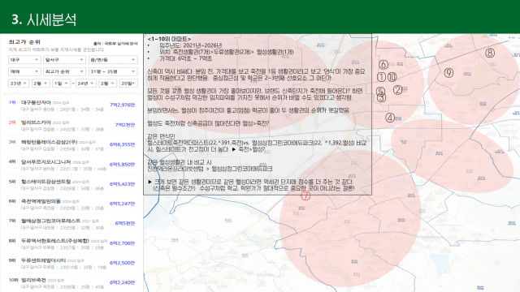Open the 23년 start year dropdown
Image resolution: width=520 pixels, height=292 pixels.
click(x=18, y=84)
